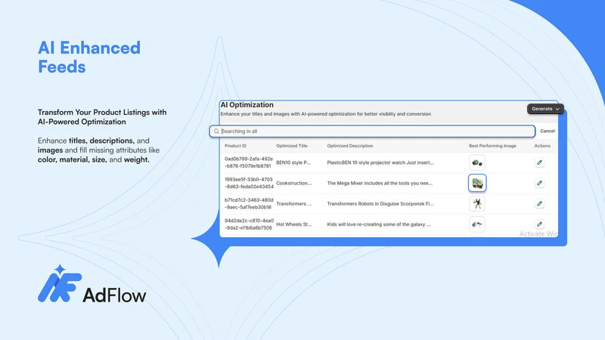Image resolution: width=605 pixels, height=340 pixels.
Task: Click the 'AI Enhanced Feeds' headline
Action: pos(89,57)
